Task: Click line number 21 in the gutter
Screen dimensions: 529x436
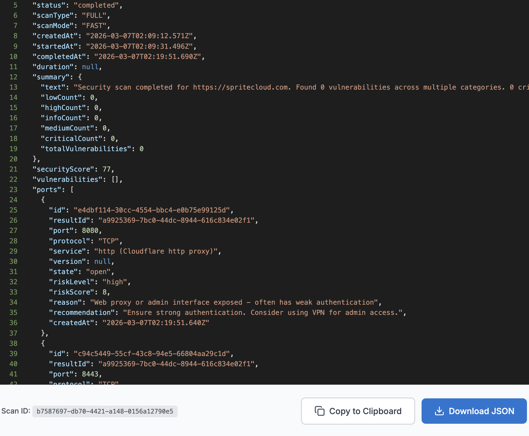Action: point(13,169)
